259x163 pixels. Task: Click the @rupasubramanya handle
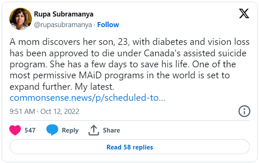click(x=63, y=25)
